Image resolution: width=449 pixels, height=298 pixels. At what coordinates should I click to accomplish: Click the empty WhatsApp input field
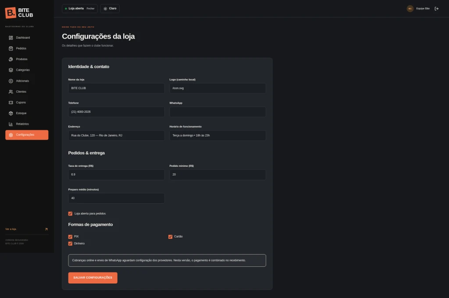pos(217,112)
